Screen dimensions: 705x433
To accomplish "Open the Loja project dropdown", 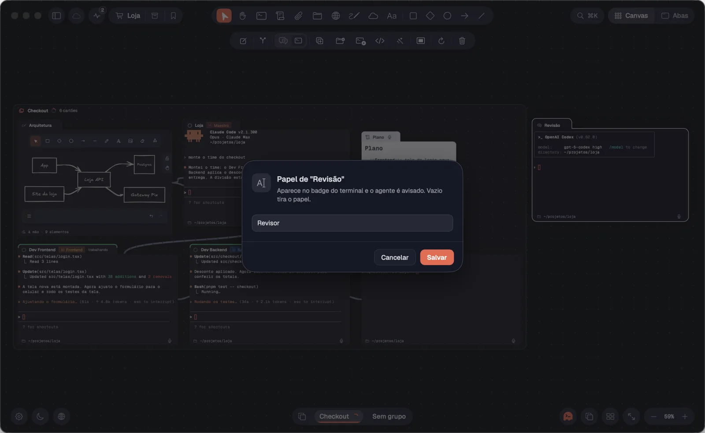I will click(128, 16).
